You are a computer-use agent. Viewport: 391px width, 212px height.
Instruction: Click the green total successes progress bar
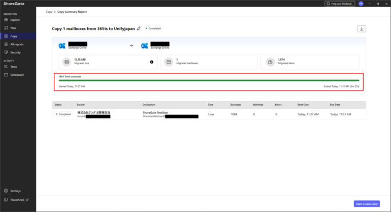click(209, 80)
